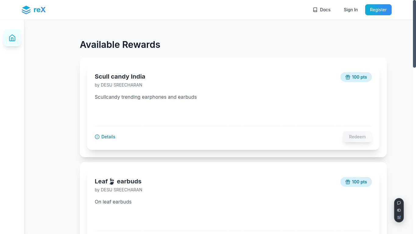The width and height of the screenshot is (416, 234).
Task: Open the Docs menu item
Action: point(322,10)
